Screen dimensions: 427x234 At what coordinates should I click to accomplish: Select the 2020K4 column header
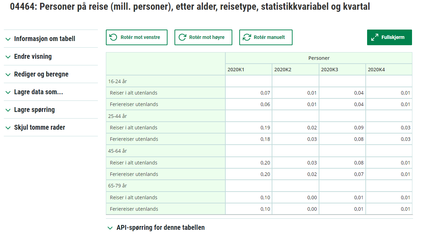tap(376, 70)
